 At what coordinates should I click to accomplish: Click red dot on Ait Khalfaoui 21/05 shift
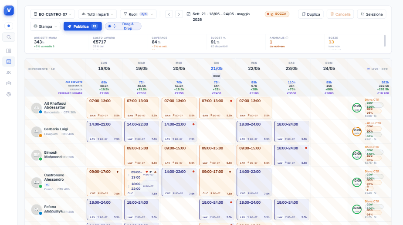231,101
